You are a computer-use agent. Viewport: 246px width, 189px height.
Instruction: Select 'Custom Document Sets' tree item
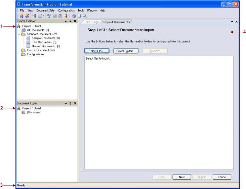41,50
